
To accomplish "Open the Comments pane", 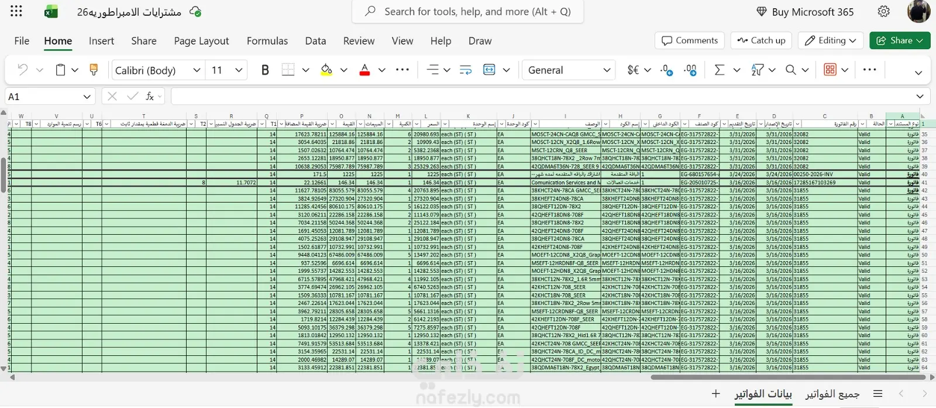I will [x=690, y=40].
